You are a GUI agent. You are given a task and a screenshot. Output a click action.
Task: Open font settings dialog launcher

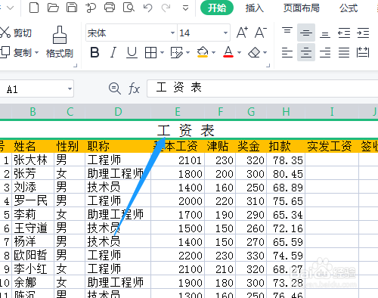pos(268,66)
